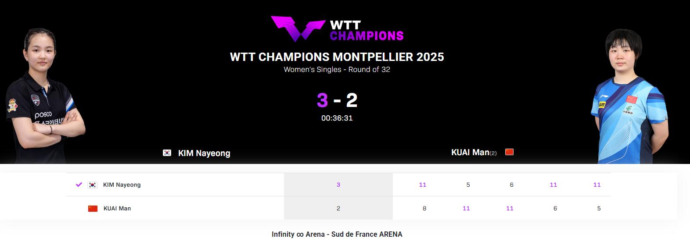Image resolution: width=690 pixels, height=249 pixels.
Task: Select KIM Nayeong name in the dark header
Action: (204, 153)
